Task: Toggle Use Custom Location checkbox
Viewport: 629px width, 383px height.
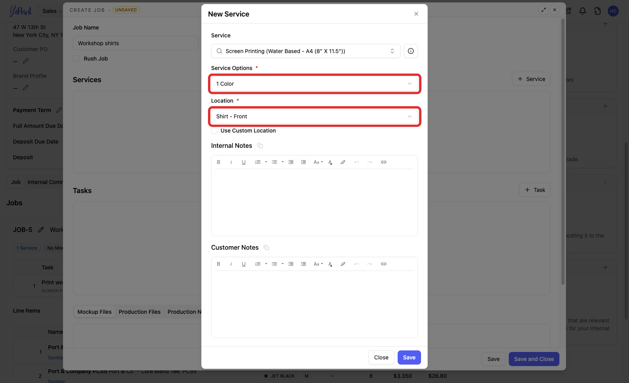Action: (x=214, y=131)
